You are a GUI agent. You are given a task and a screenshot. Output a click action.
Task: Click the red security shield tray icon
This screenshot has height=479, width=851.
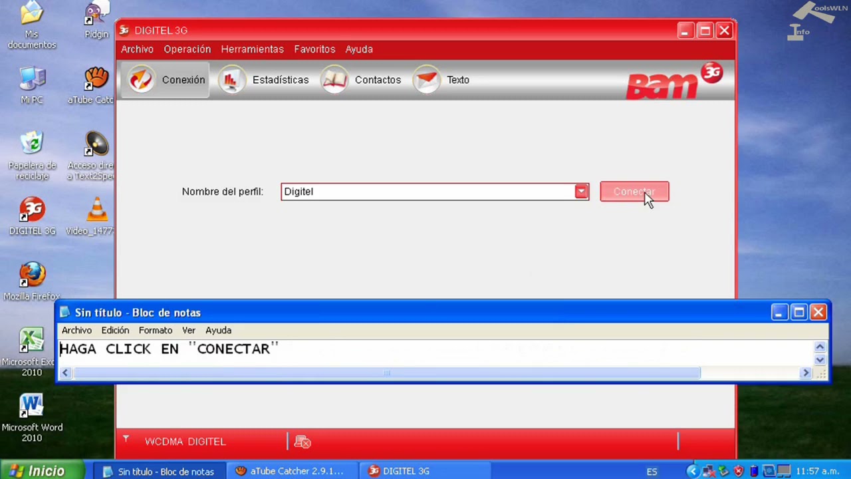(x=739, y=472)
